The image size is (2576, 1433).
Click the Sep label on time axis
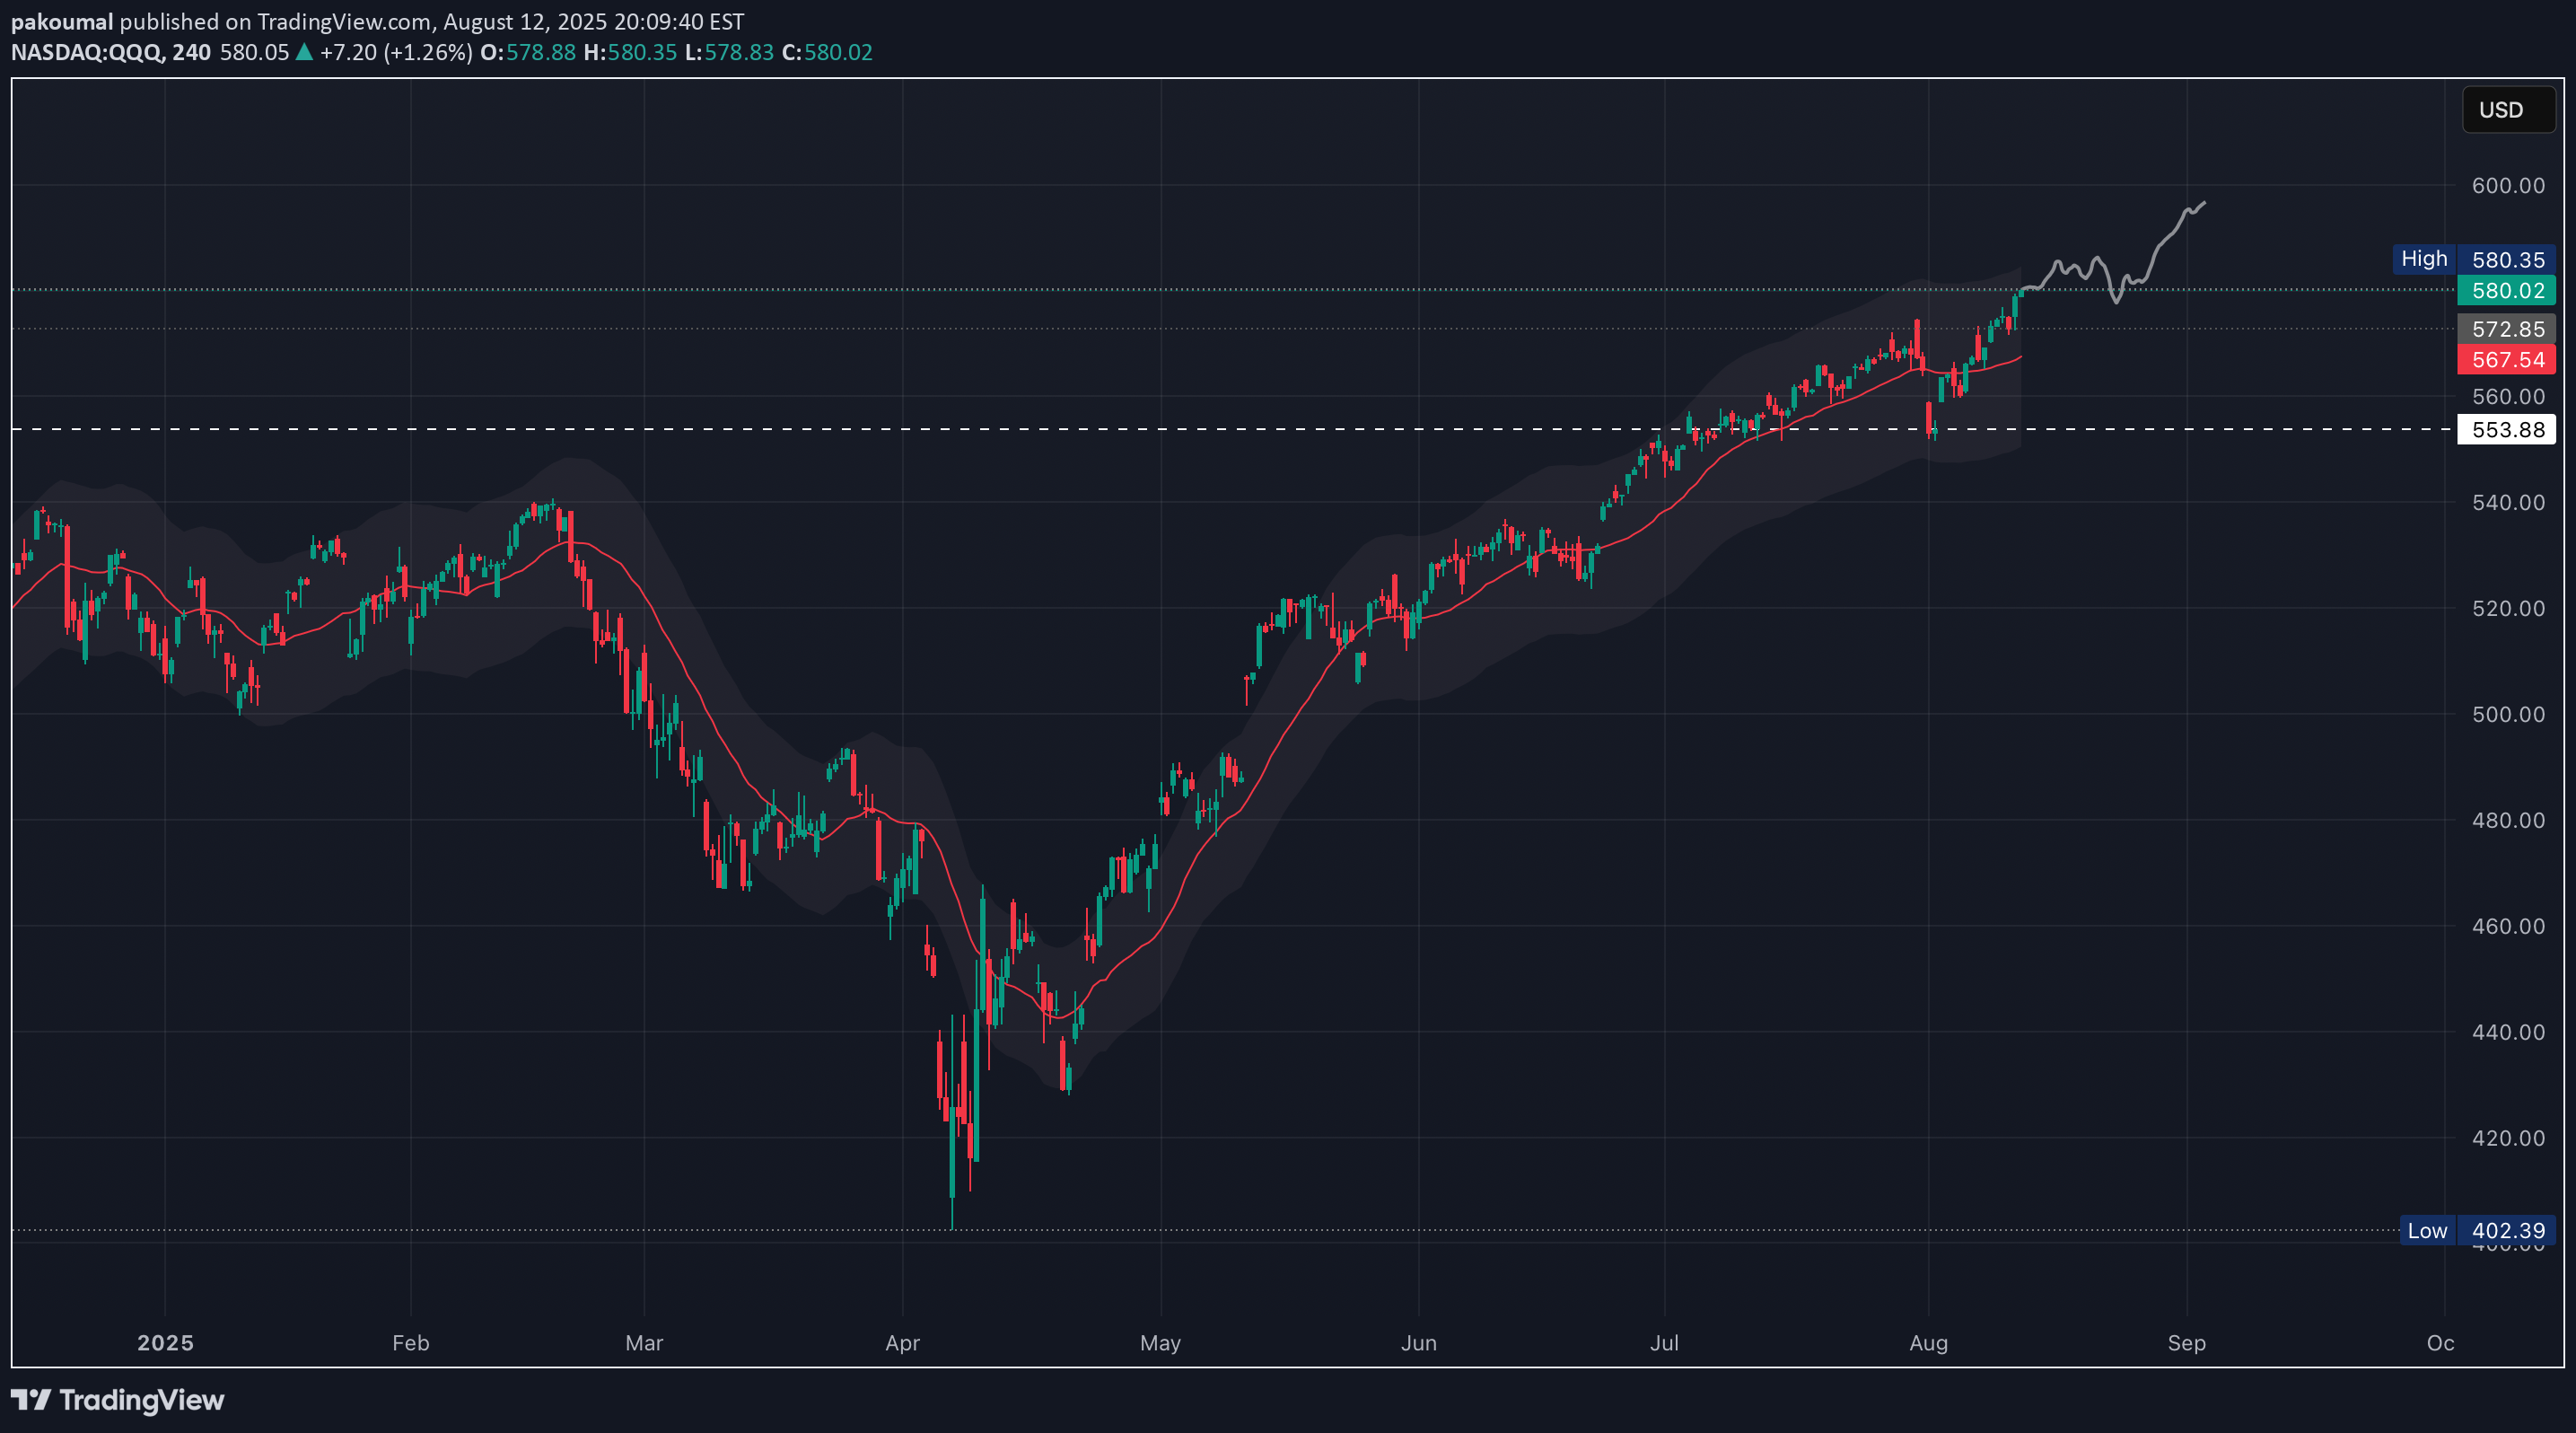pos(2186,1343)
